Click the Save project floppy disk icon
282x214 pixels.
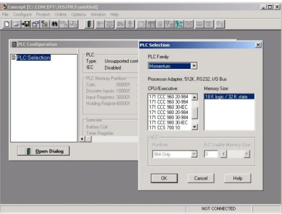click(x=26, y=24)
